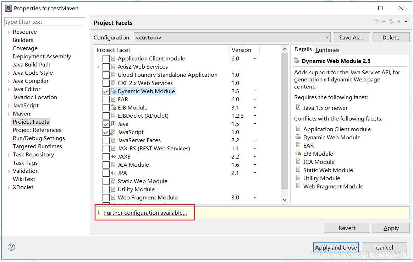Image resolution: width=413 pixels, height=262 pixels.
Task: Switch to the Details tab
Action: (x=303, y=50)
